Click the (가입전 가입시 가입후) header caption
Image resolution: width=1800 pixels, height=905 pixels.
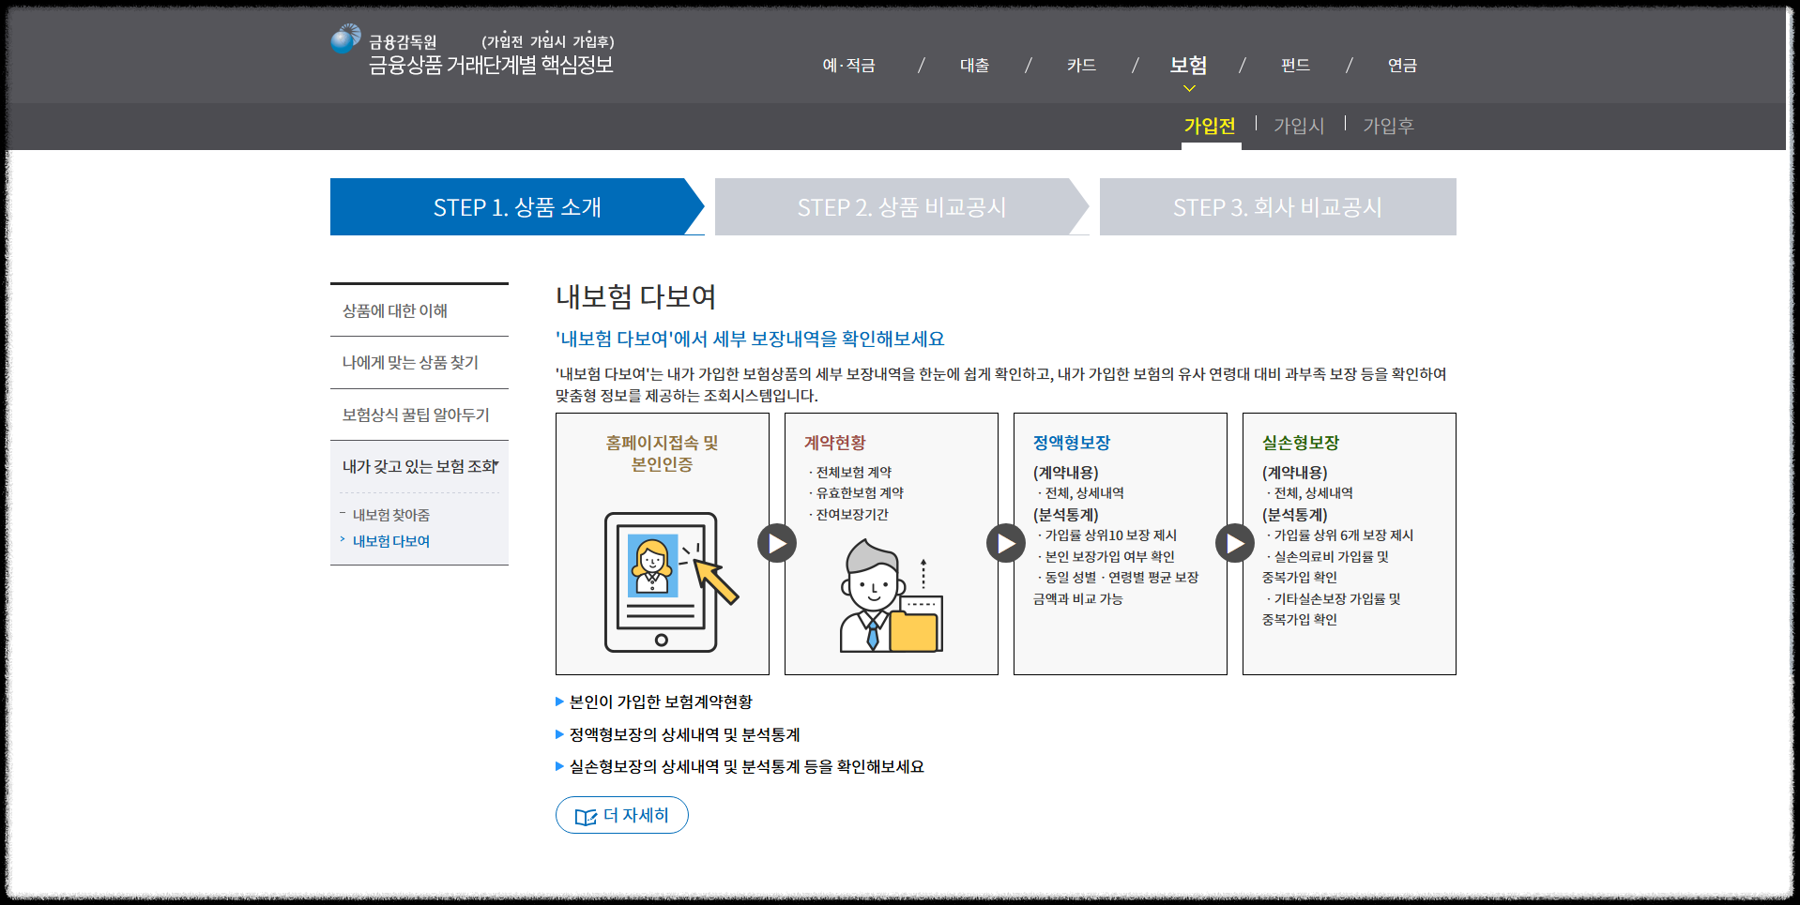(548, 41)
